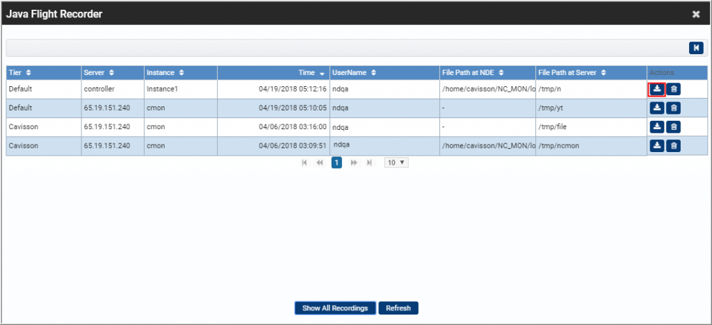Go to previous page of recordings

pos(320,162)
